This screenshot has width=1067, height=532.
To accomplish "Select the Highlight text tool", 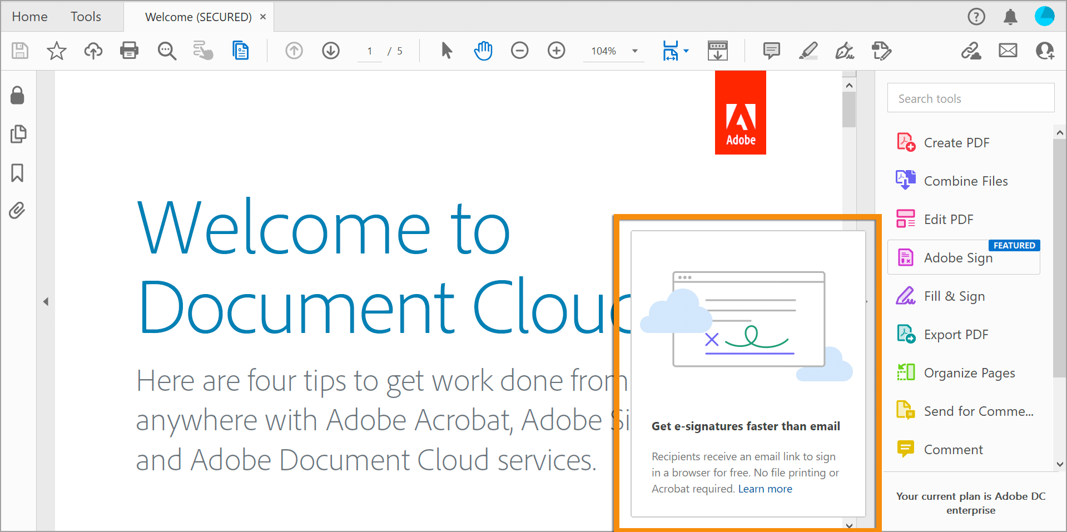I will [808, 51].
